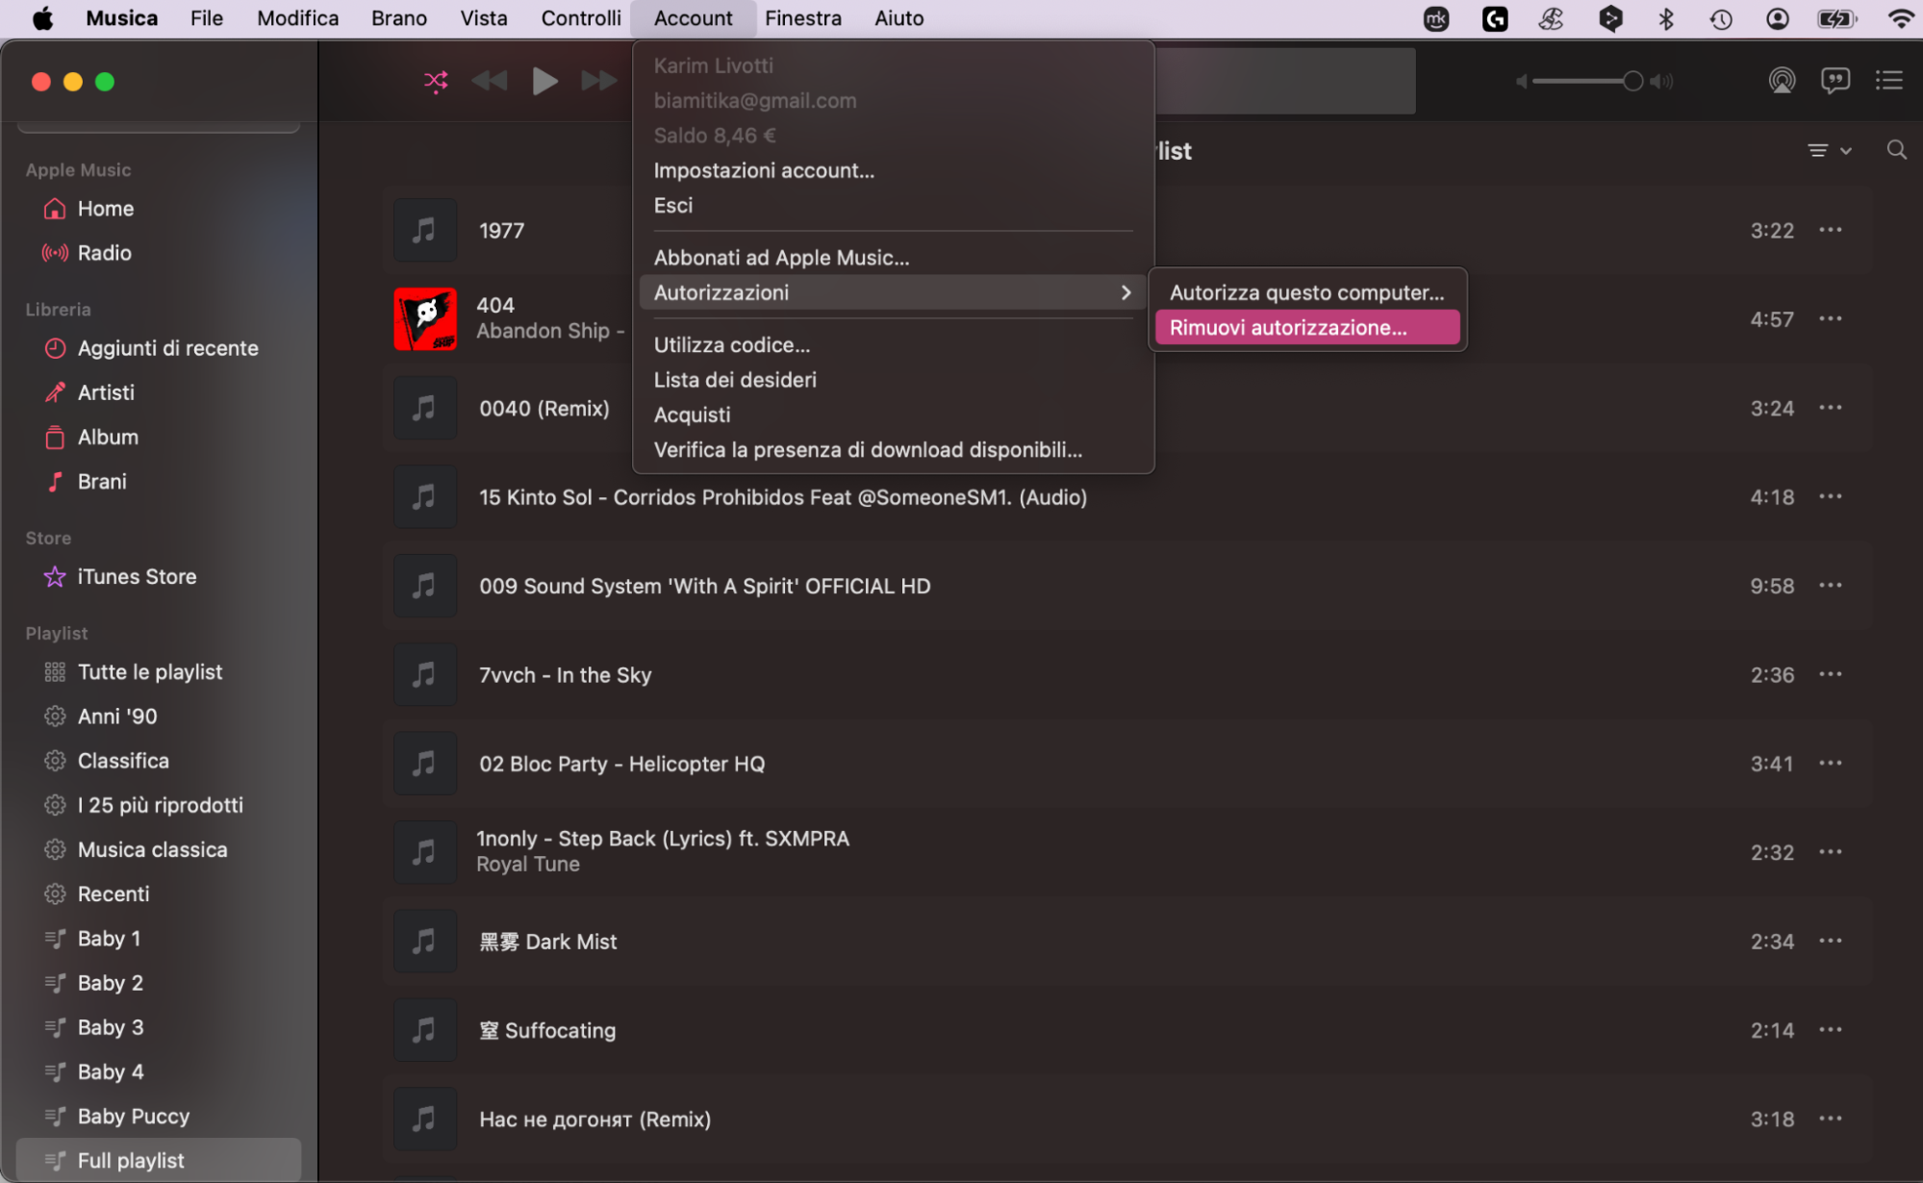
Task: Click music note thumbnail for 1977
Action: click(425, 230)
